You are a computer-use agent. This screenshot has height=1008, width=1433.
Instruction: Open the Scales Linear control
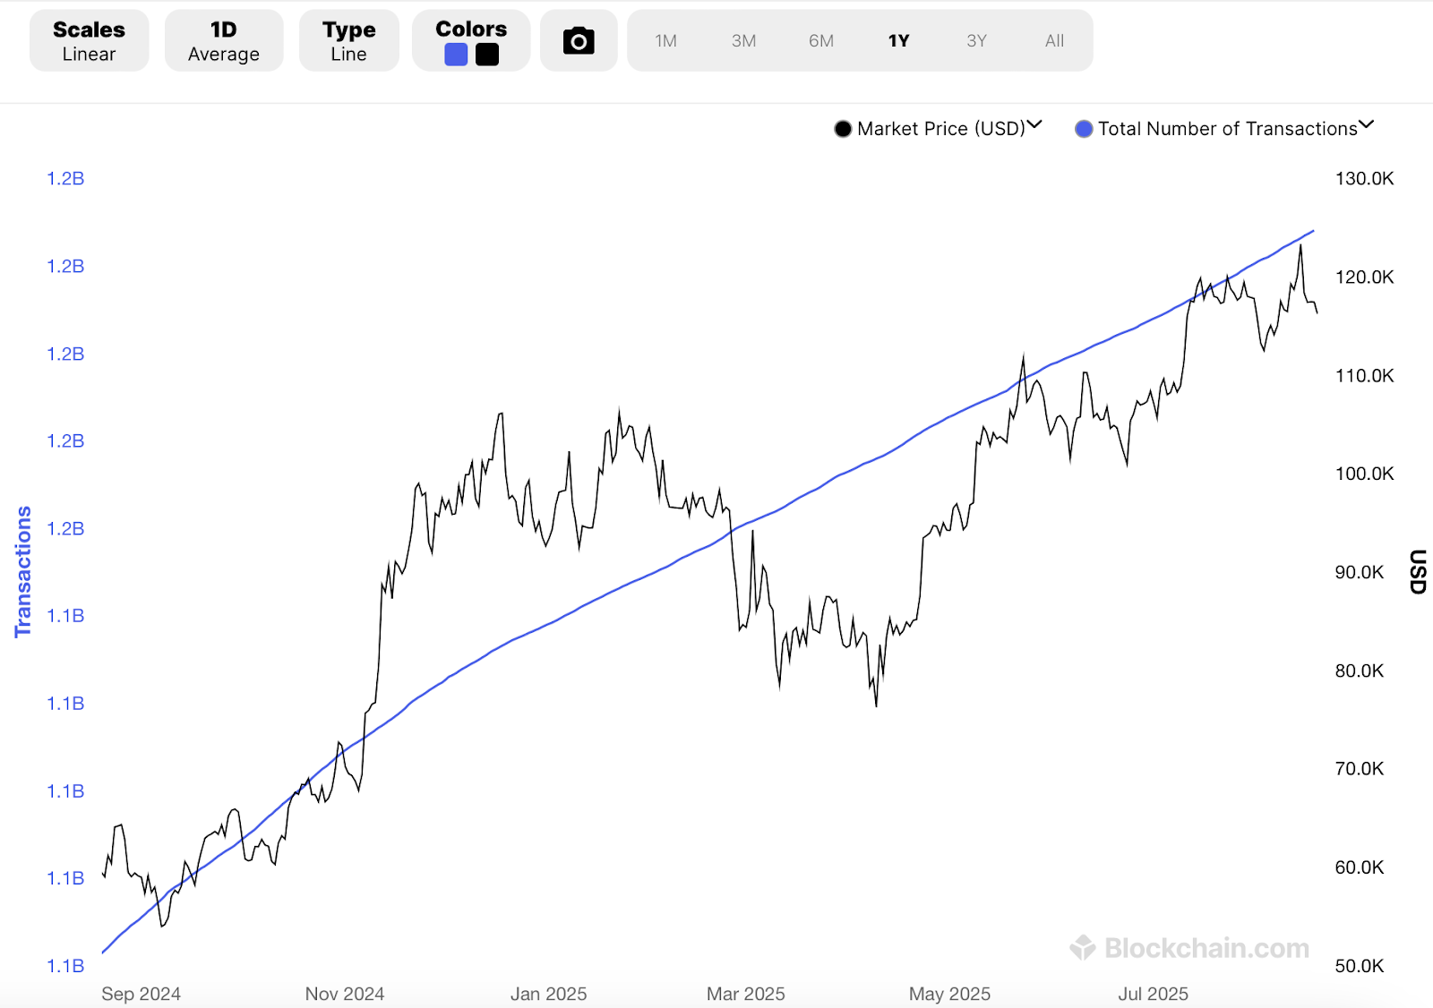click(89, 39)
